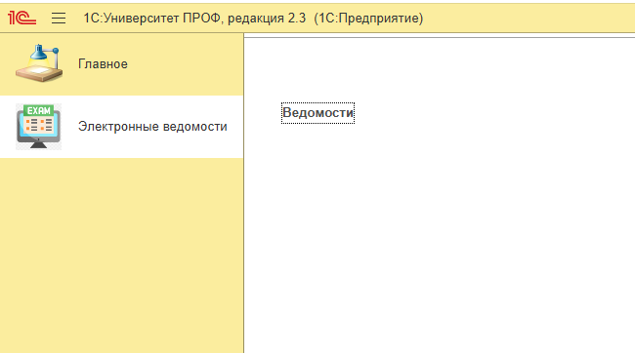Open the hamburger main menu

point(59,19)
